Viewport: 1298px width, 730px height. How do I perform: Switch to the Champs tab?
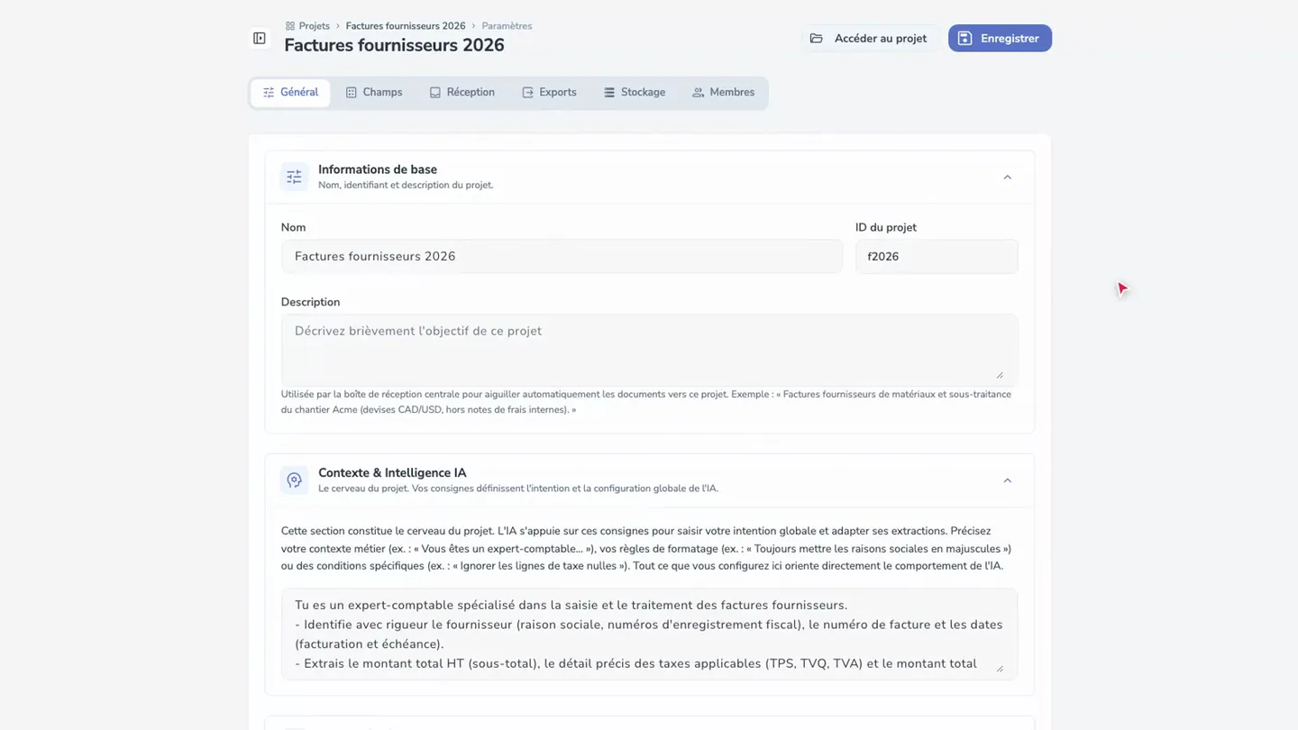tap(374, 93)
